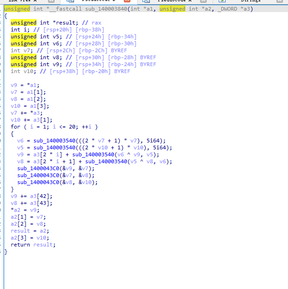Image resolution: width=288 pixels, height=289 pixels.
Task: Click the _DWORD *a3 parameter in signature
Action: point(237,9)
